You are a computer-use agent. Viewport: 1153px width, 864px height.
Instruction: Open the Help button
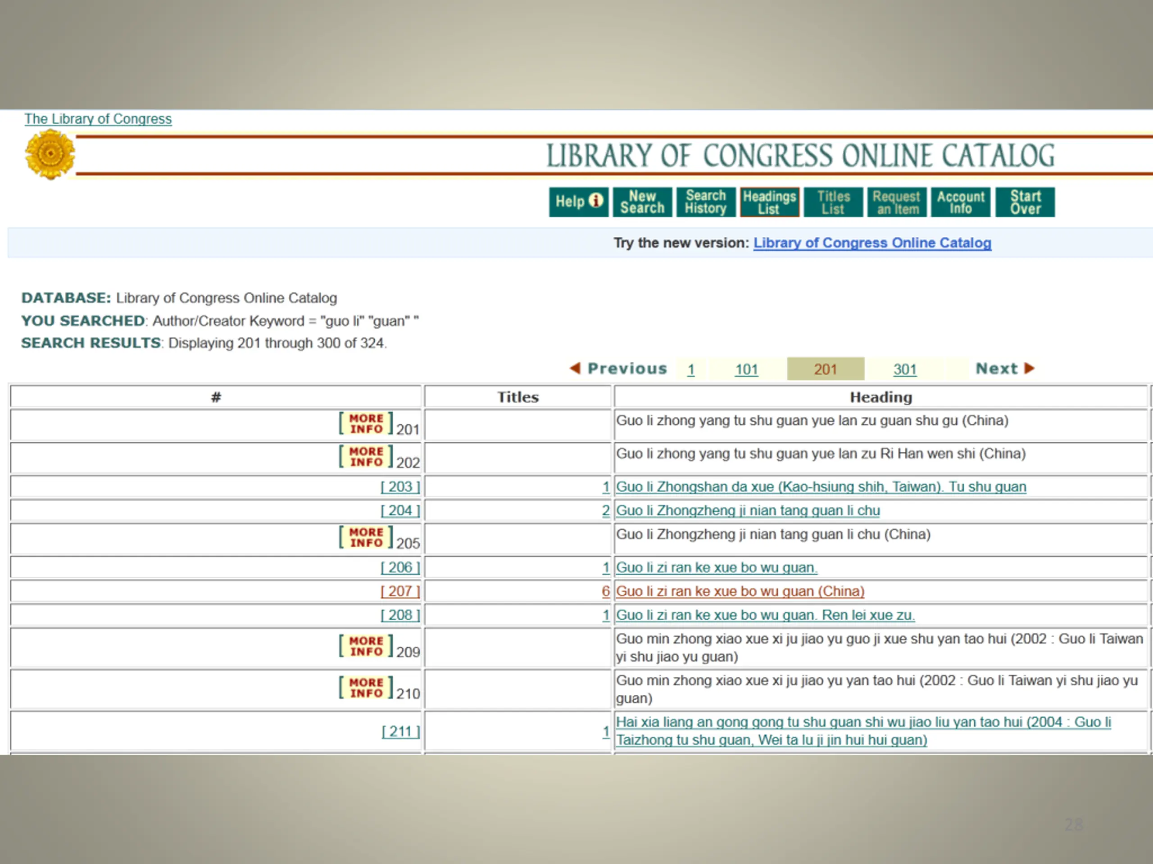tap(578, 202)
